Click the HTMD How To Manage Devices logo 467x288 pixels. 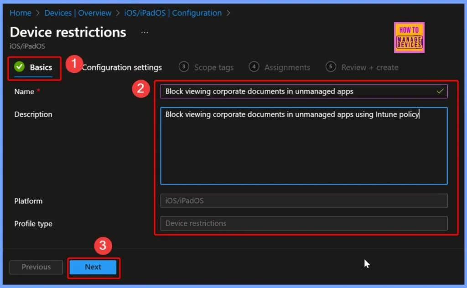[x=409, y=37]
